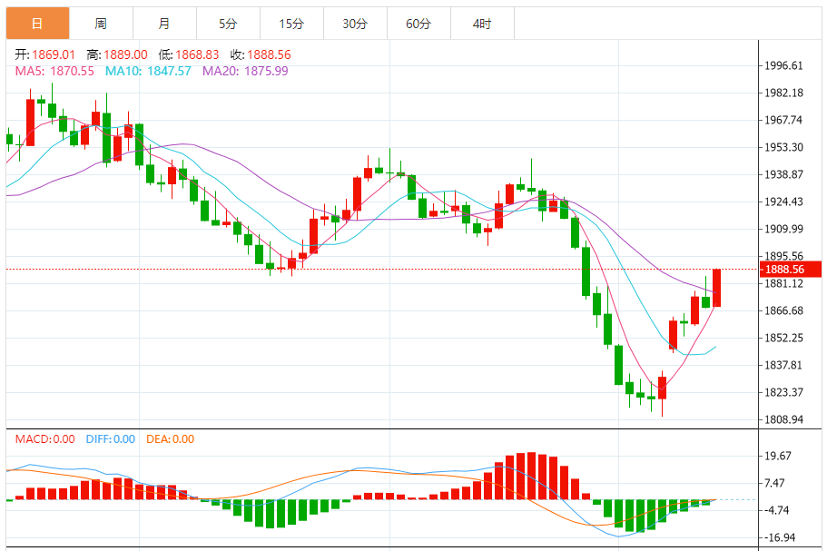Click the 1866.68 price axis label
Screen dimensions: 827x551
pos(783,310)
